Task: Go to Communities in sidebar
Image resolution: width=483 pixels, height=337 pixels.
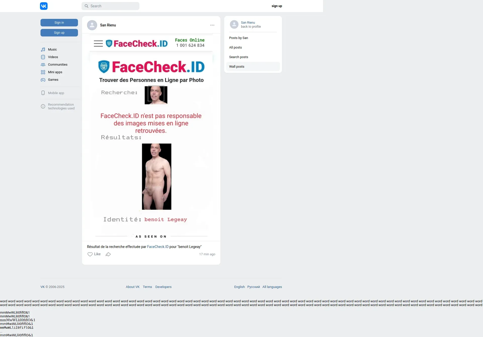Action: coord(58,65)
